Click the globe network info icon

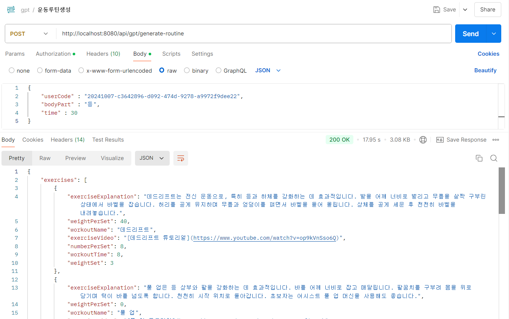coord(423,139)
